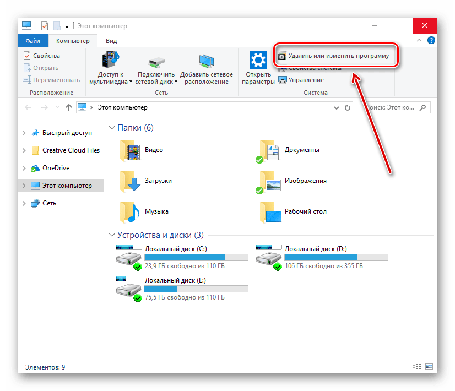
Task: Switch to the Компьютер ribbon tab
Action: (73, 41)
